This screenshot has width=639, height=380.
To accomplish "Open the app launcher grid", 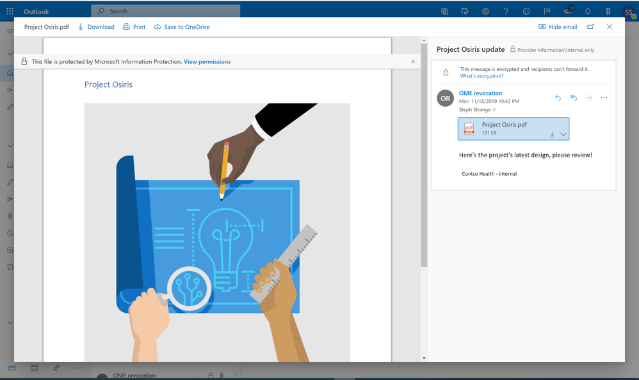I will [10, 12].
